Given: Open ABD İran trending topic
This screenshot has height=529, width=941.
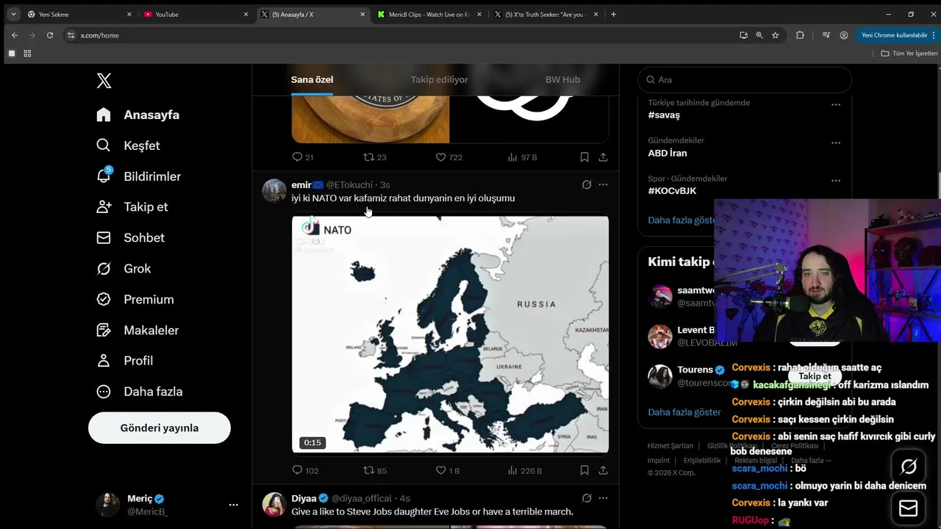Looking at the screenshot, I should tap(668, 153).
